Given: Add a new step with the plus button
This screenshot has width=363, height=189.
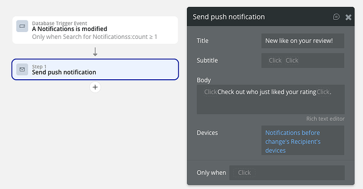Looking at the screenshot, I should (x=95, y=87).
